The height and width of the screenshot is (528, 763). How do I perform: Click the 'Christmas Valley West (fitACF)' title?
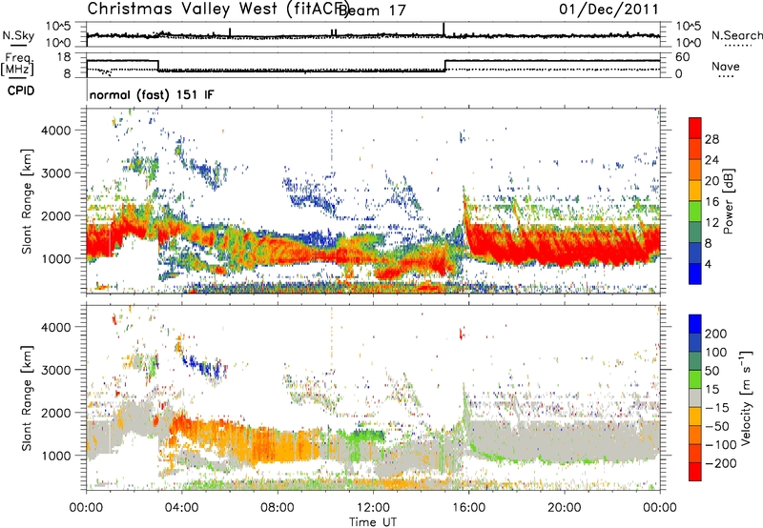click(217, 9)
